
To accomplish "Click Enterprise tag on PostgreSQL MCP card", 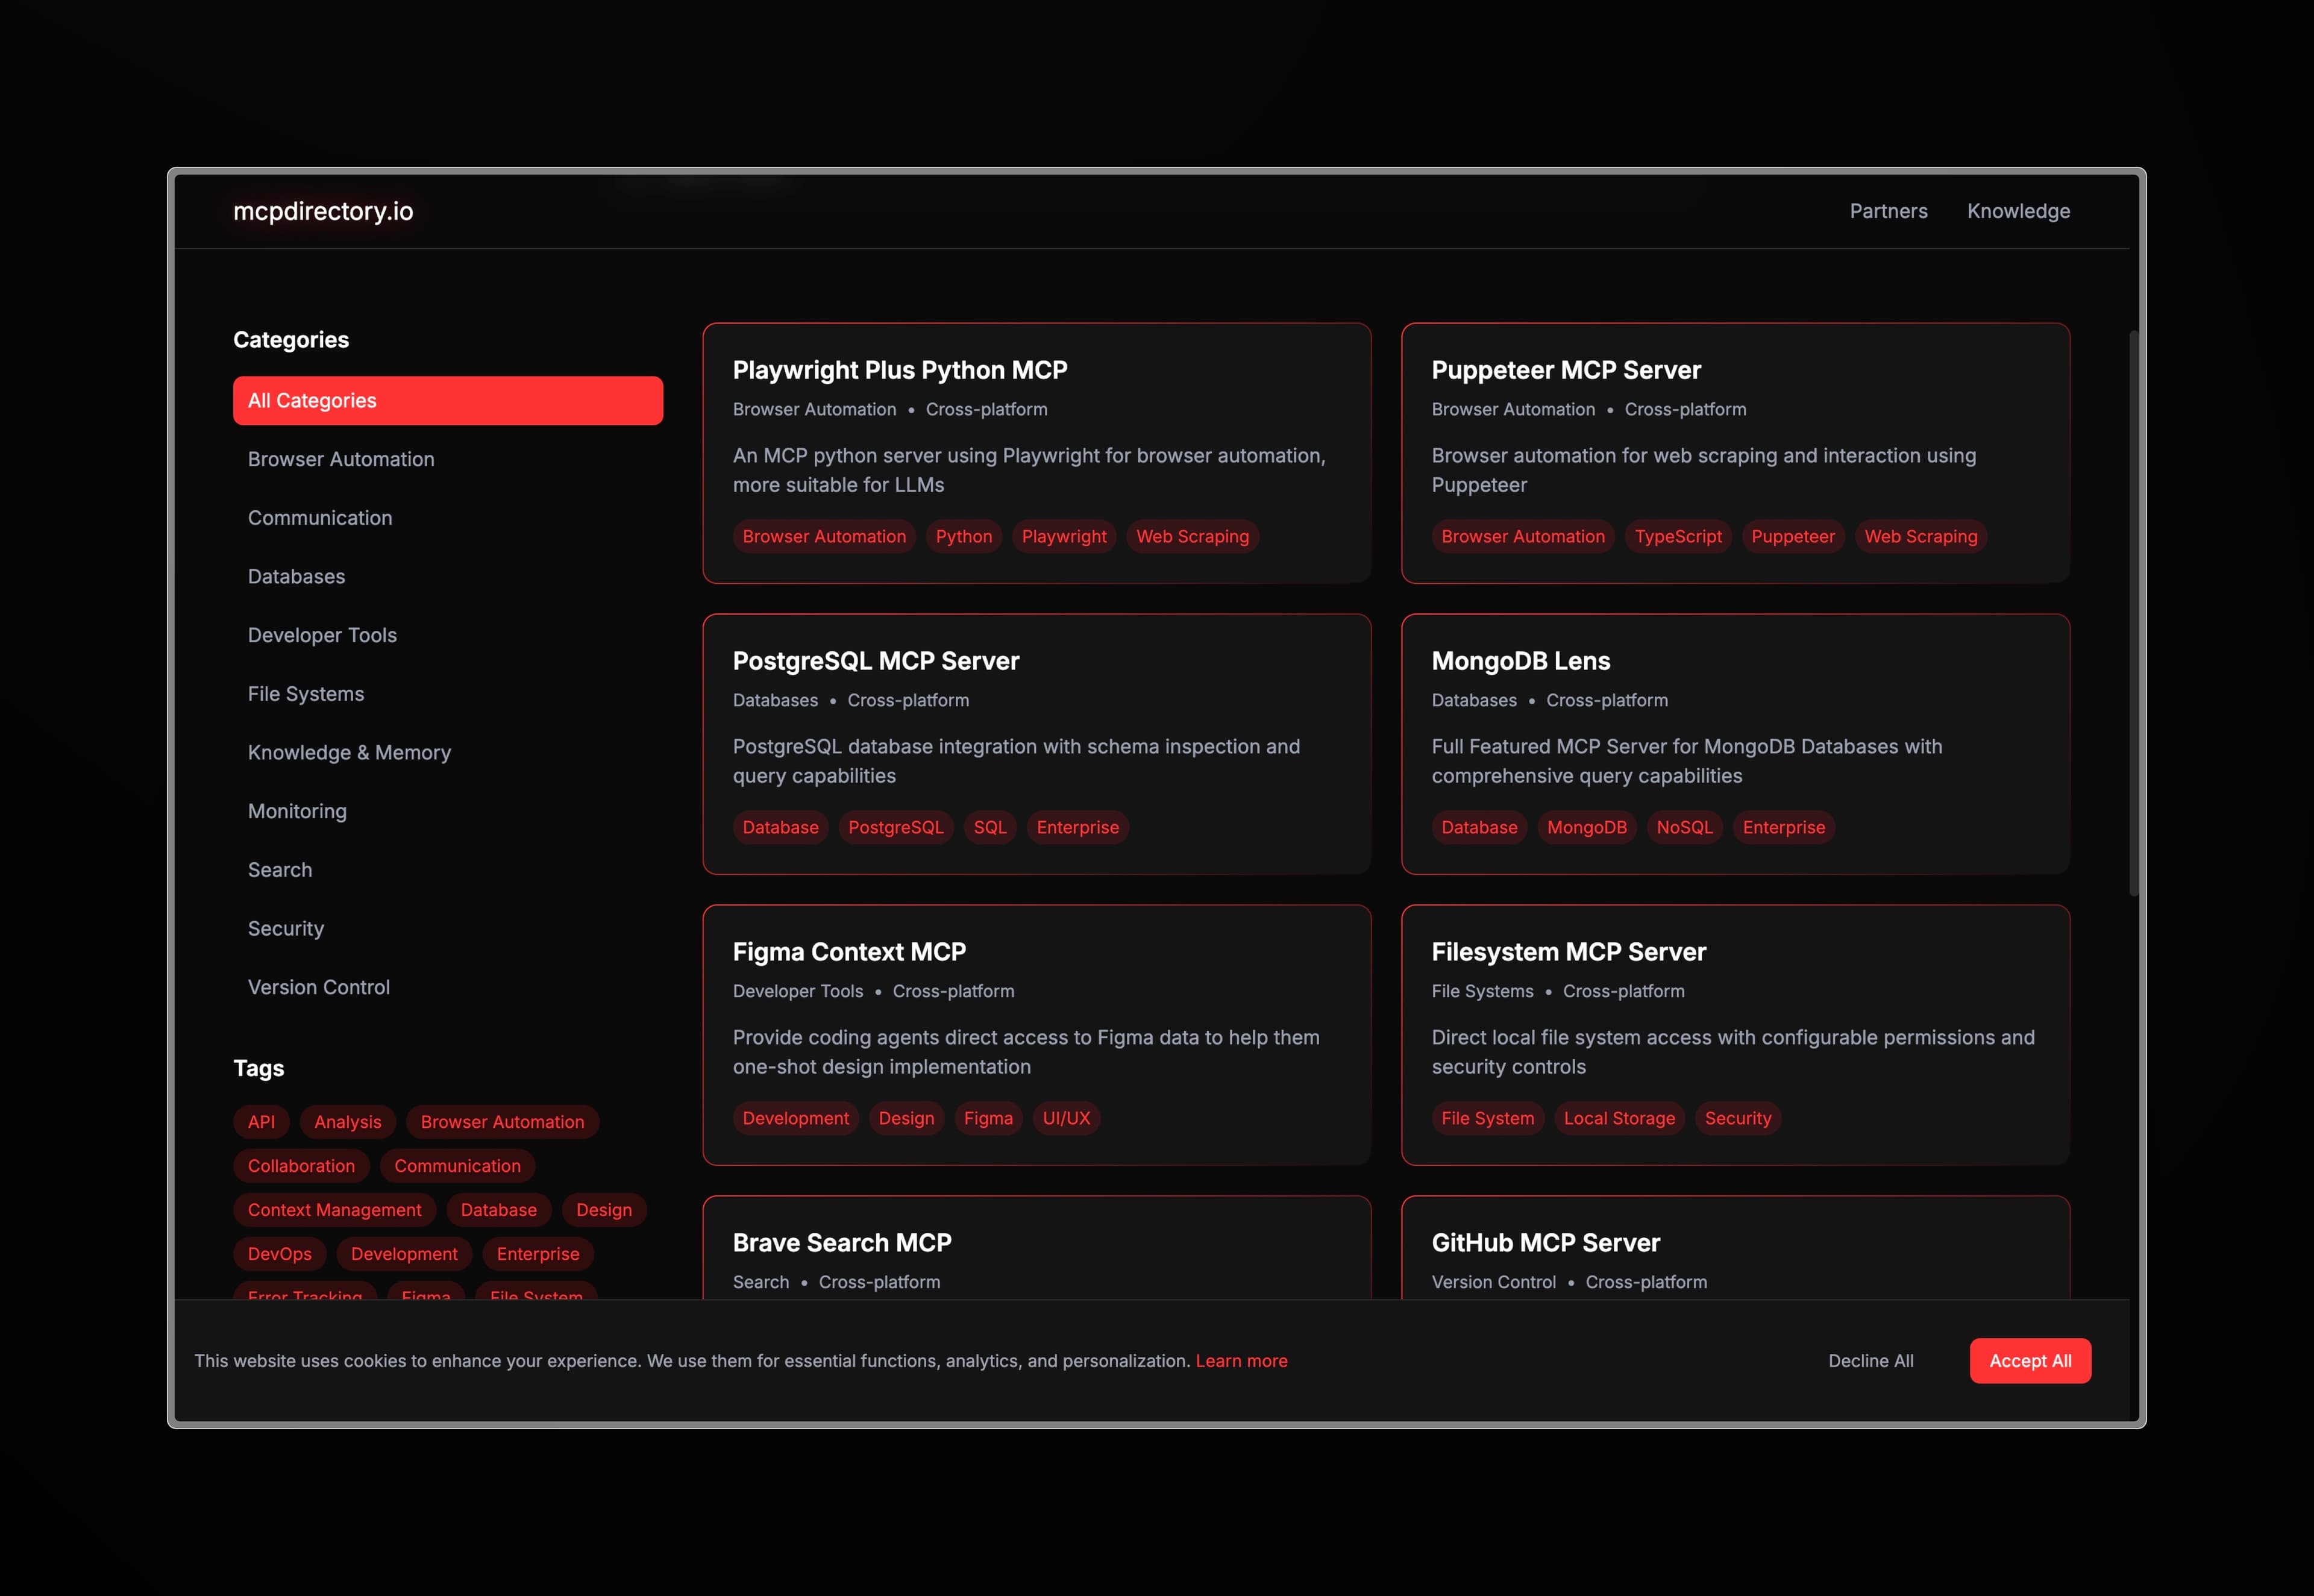I will (1078, 828).
